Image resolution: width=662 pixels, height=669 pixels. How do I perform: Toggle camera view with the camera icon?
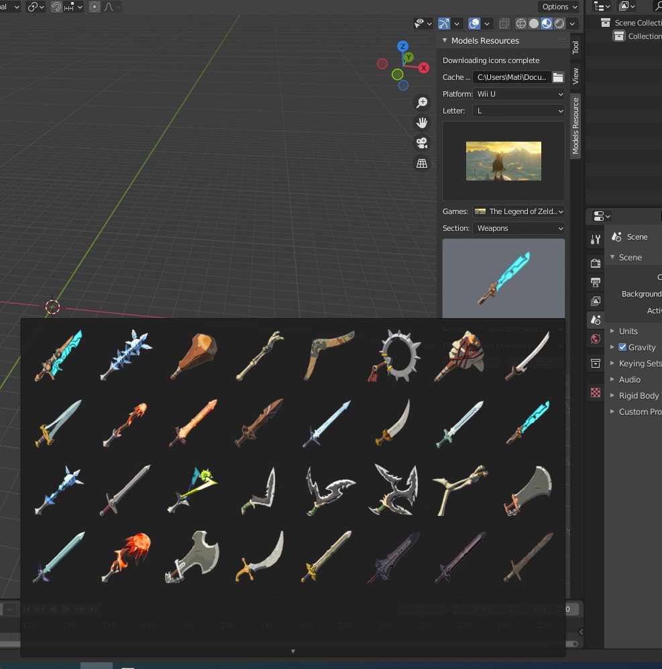coord(422,143)
